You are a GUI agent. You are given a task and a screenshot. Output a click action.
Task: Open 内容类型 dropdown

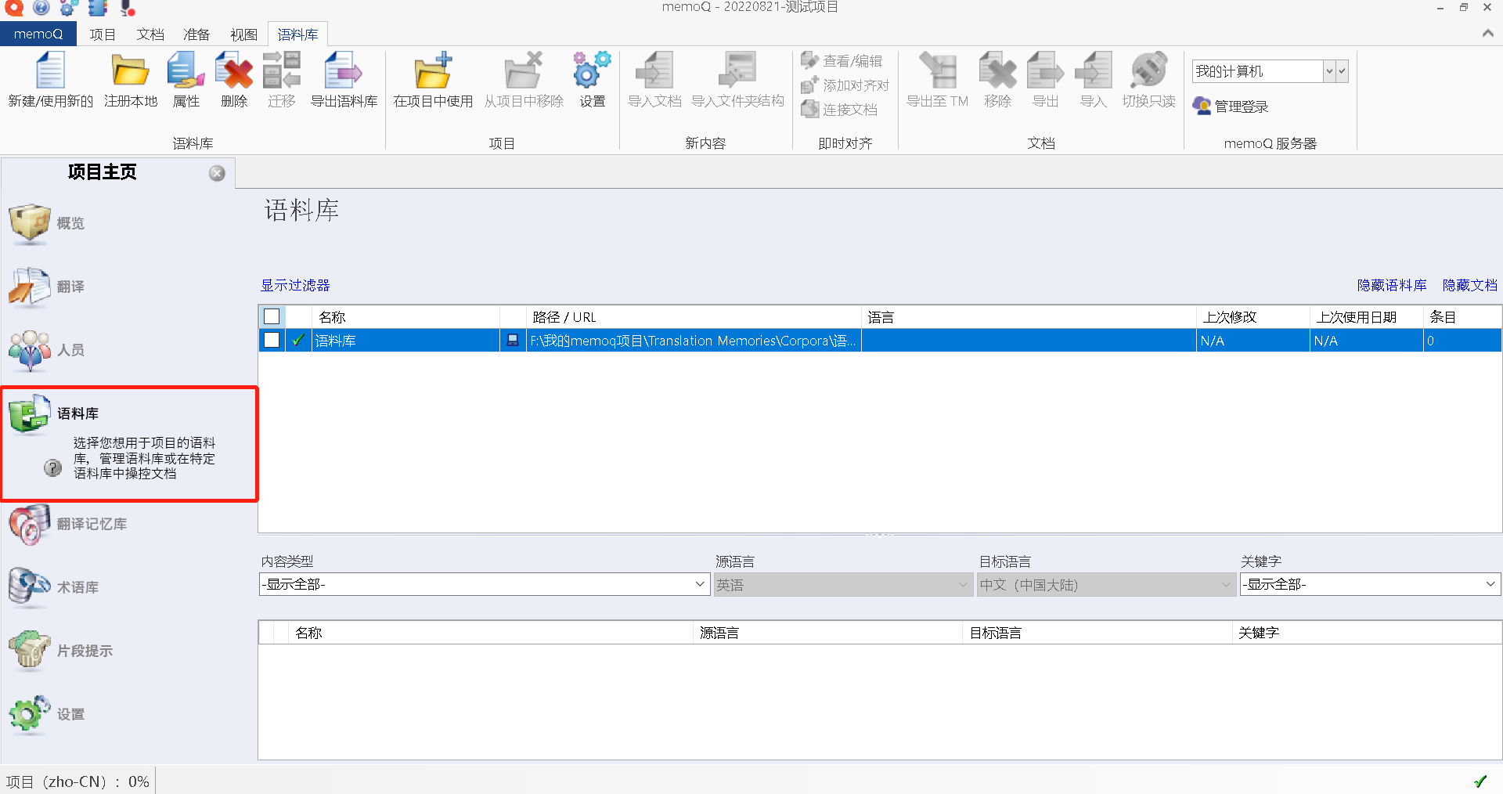tap(485, 584)
